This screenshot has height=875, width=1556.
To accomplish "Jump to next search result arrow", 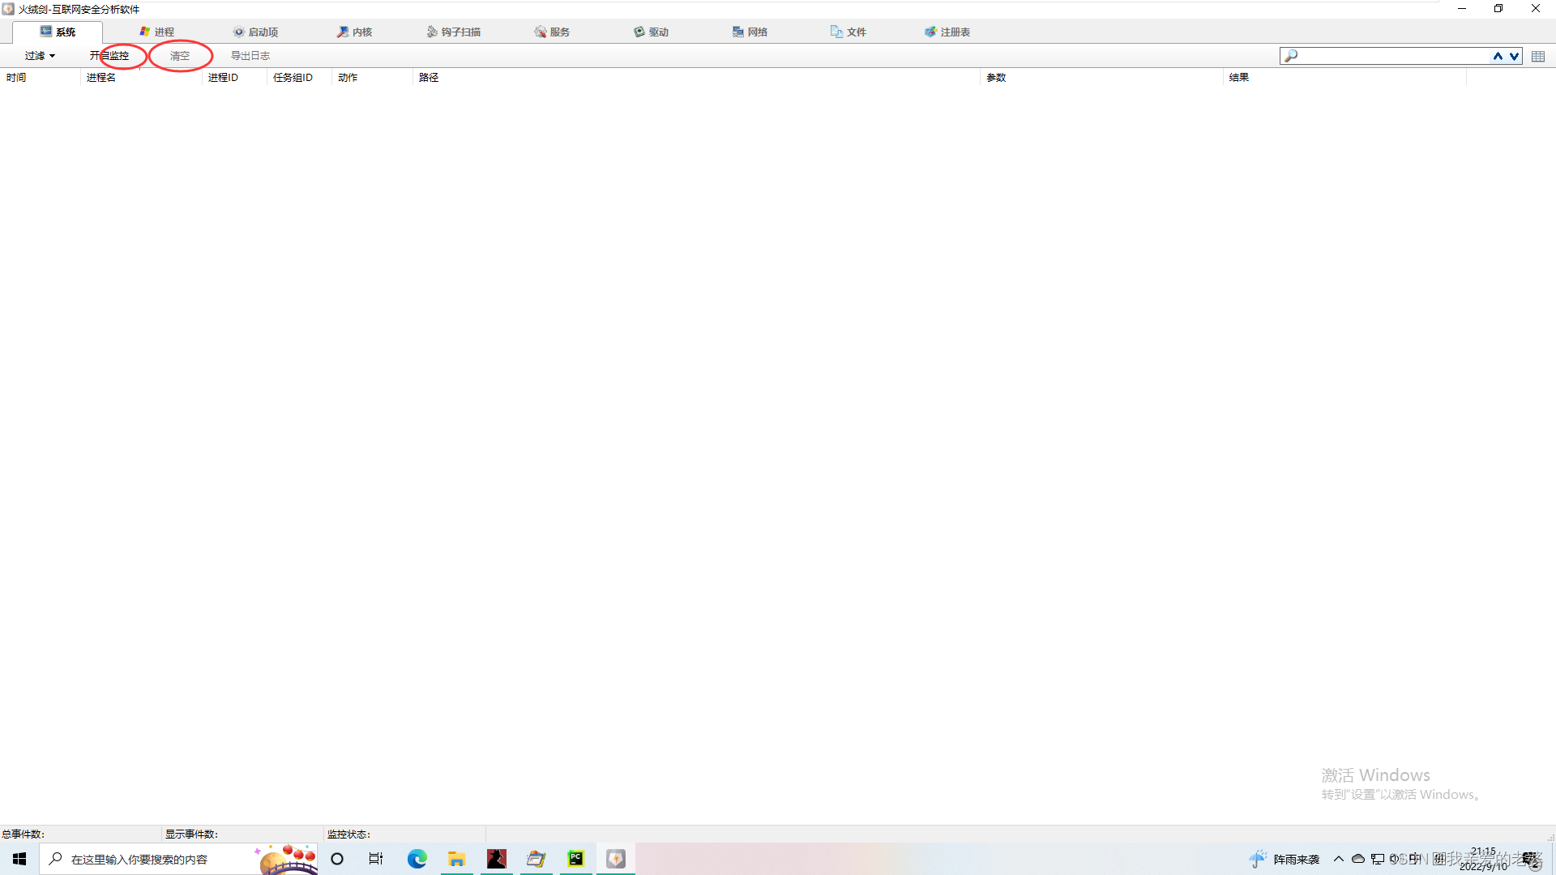I will 1514,56.
